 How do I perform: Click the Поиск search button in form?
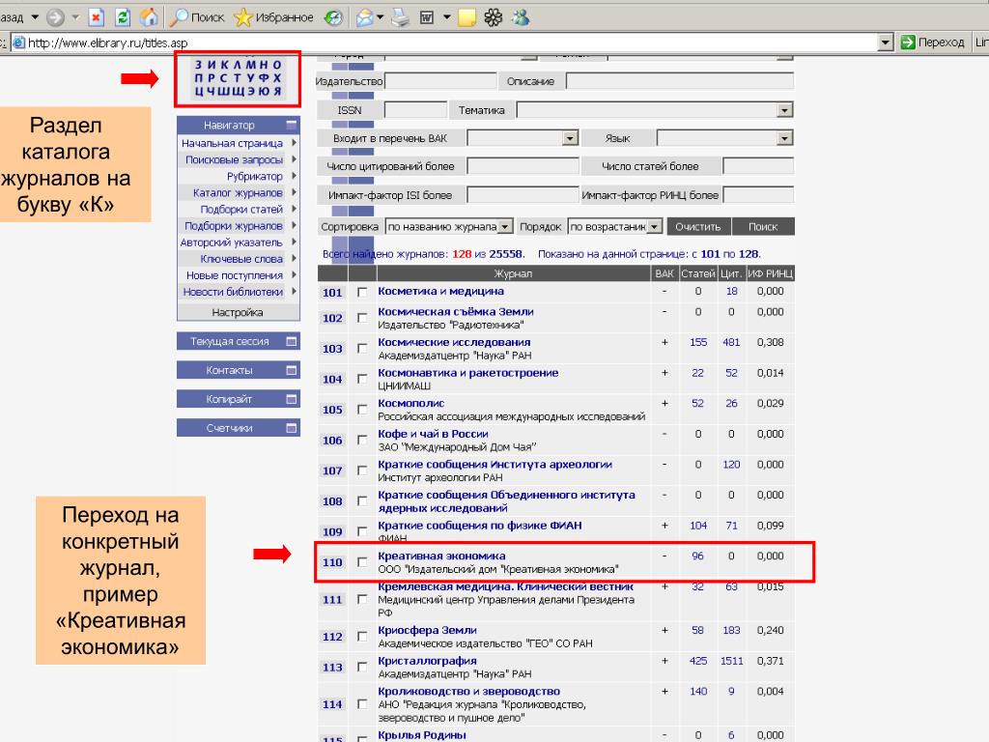click(763, 226)
